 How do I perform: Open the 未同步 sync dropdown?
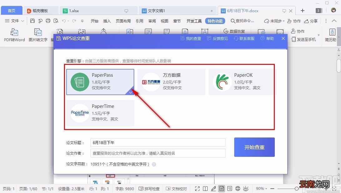274,21
